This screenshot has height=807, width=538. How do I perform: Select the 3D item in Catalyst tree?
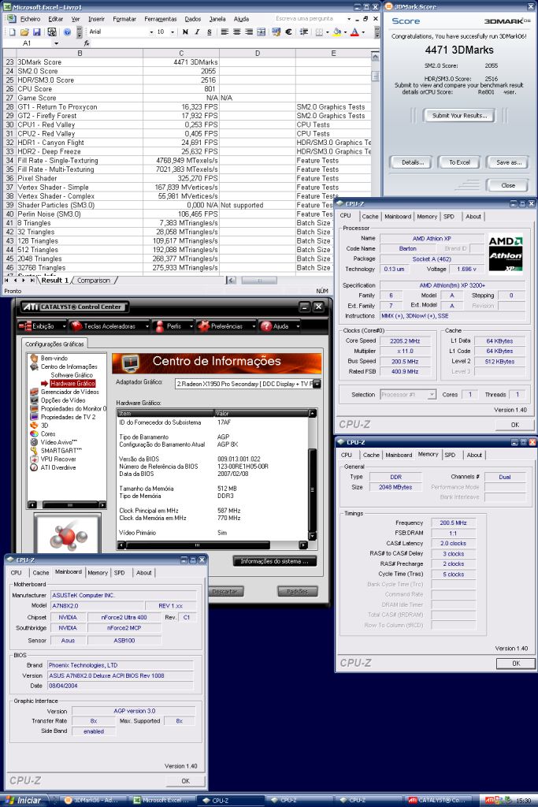[x=44, y=425]
